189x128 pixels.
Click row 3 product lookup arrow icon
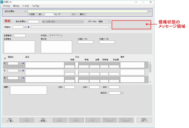[x=23, y=78]
